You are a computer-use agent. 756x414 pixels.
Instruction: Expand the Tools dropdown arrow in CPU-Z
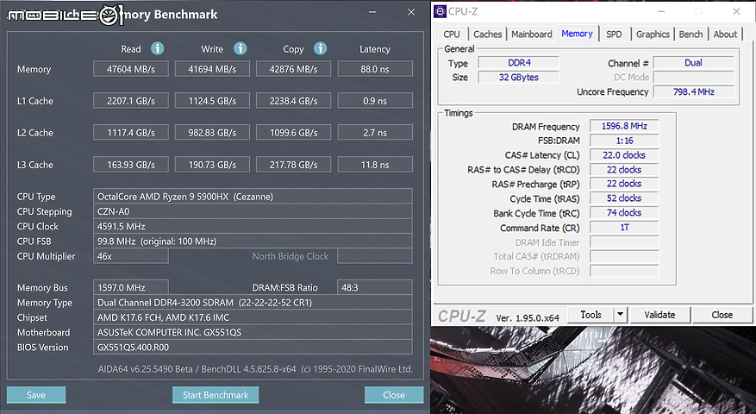point(620,315)
